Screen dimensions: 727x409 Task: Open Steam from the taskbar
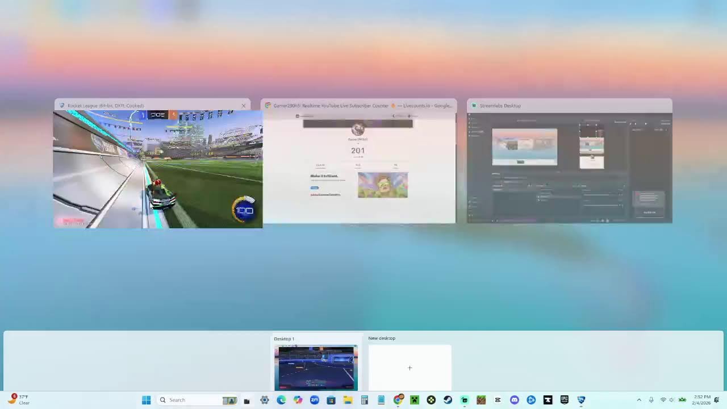click(x=448, y=400)
